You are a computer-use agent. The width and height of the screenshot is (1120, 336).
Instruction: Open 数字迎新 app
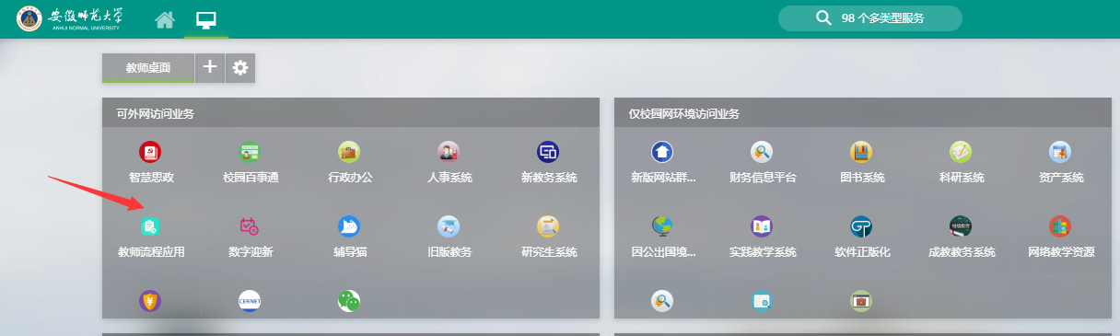point(251,236)
